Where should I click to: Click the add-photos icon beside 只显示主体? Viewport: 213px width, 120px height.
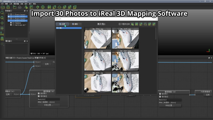[x=132, y=24]
